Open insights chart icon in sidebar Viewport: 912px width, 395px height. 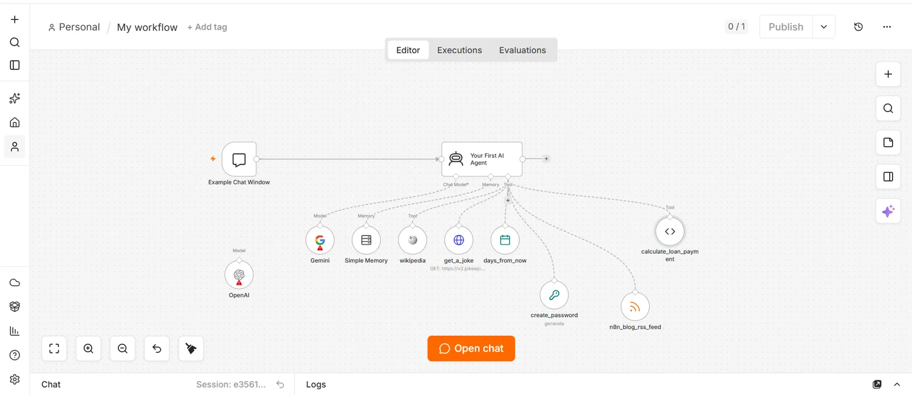pyautogui.click(x=15, y=331)
